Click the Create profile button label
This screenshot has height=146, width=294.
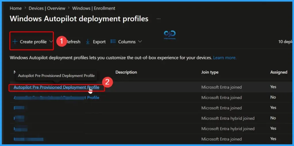point(33,42)
